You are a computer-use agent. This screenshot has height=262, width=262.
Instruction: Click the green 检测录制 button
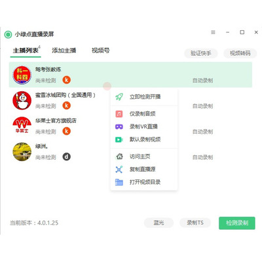click(x=237, y=223)
